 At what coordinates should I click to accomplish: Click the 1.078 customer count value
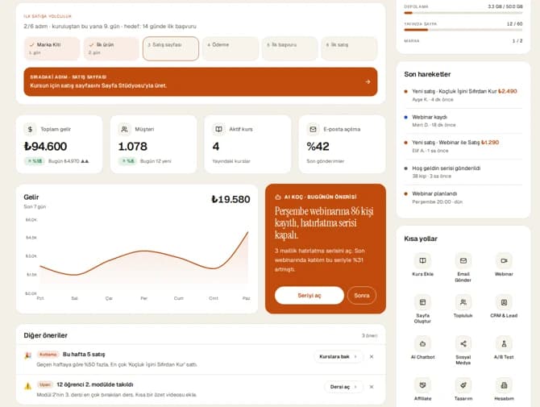click(133, 147)
